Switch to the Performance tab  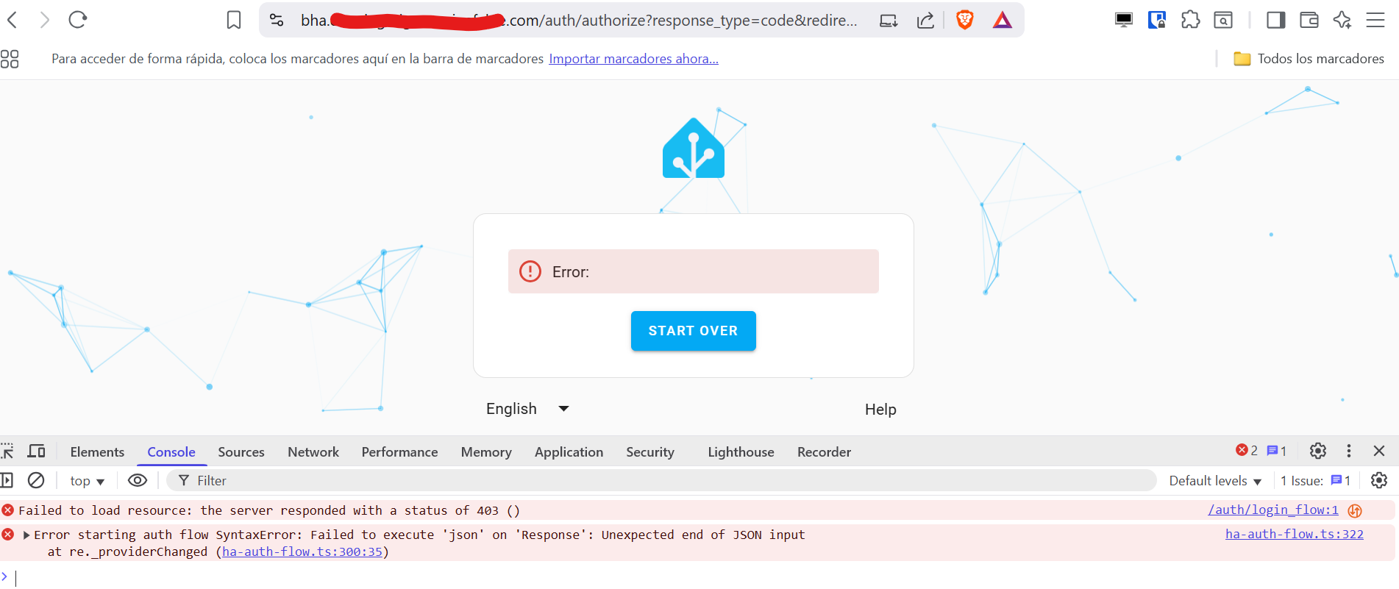(399, 452)
